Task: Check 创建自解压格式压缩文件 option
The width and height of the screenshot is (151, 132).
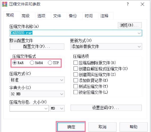Action: pos(75,69)
